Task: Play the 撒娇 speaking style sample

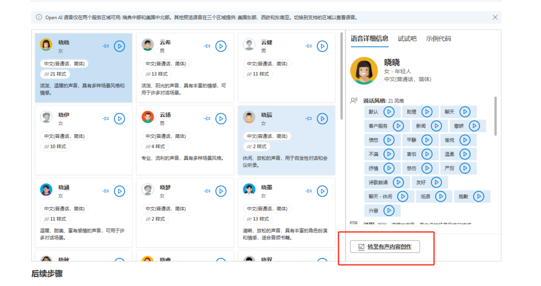Action: 474,126
